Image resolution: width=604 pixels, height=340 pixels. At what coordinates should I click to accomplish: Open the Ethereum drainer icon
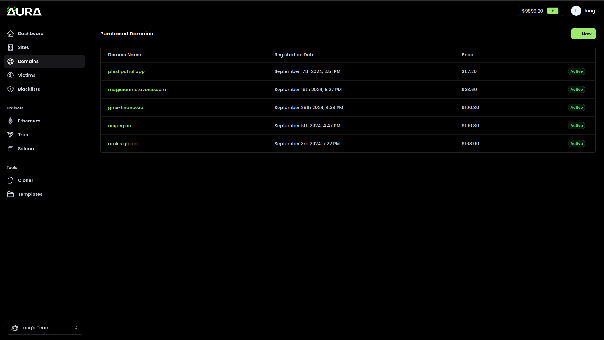pos(10,121)
